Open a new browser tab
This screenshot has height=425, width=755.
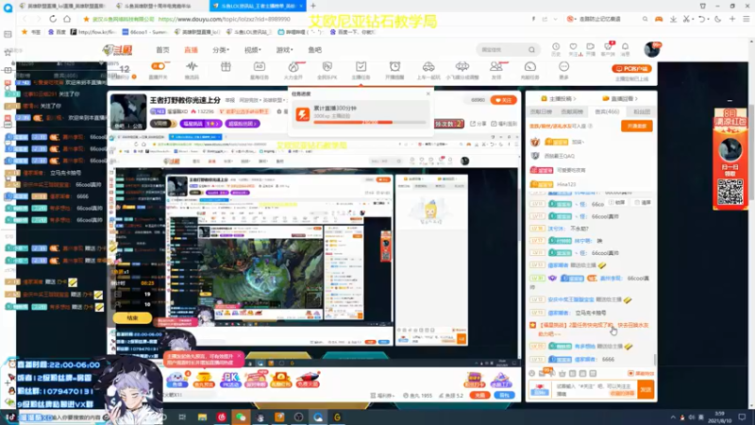point(313,6)
